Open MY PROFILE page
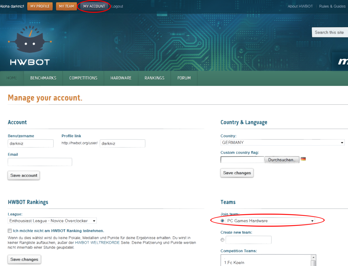348x266 pixels. click(x=40, y=6)
